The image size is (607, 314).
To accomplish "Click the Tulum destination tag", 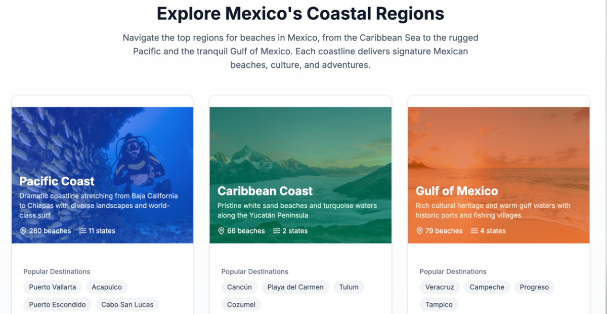I will (x=349, y=287).
